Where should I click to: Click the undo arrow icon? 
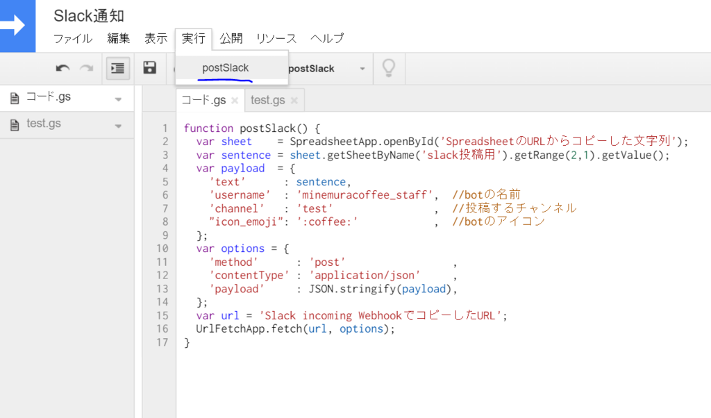(x=62, y=68)
